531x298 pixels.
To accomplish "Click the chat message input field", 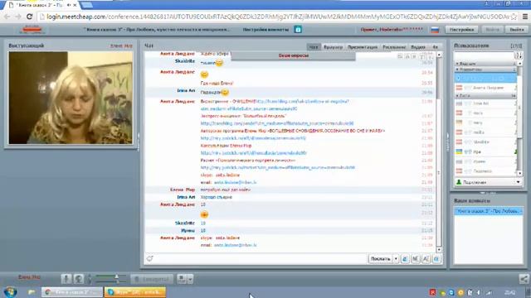I will click(x=261, y=259).
